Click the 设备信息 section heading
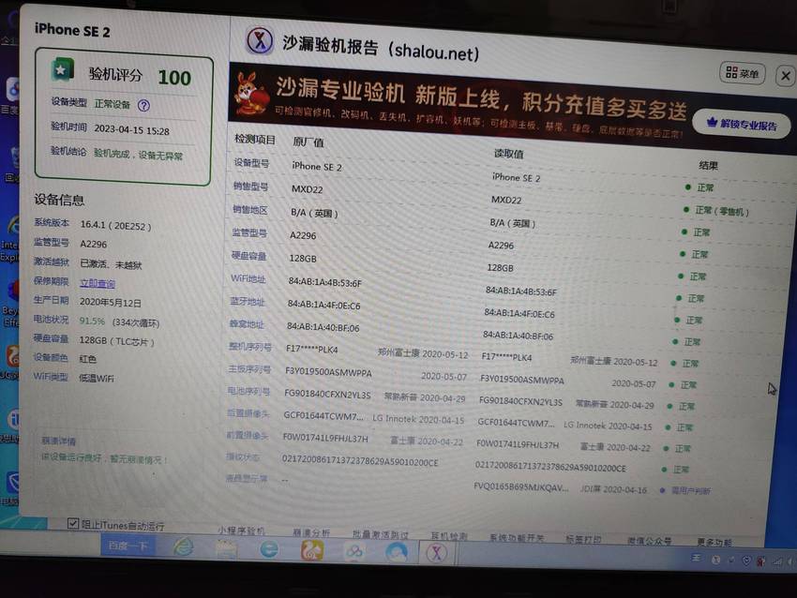 tap(59, 200)
